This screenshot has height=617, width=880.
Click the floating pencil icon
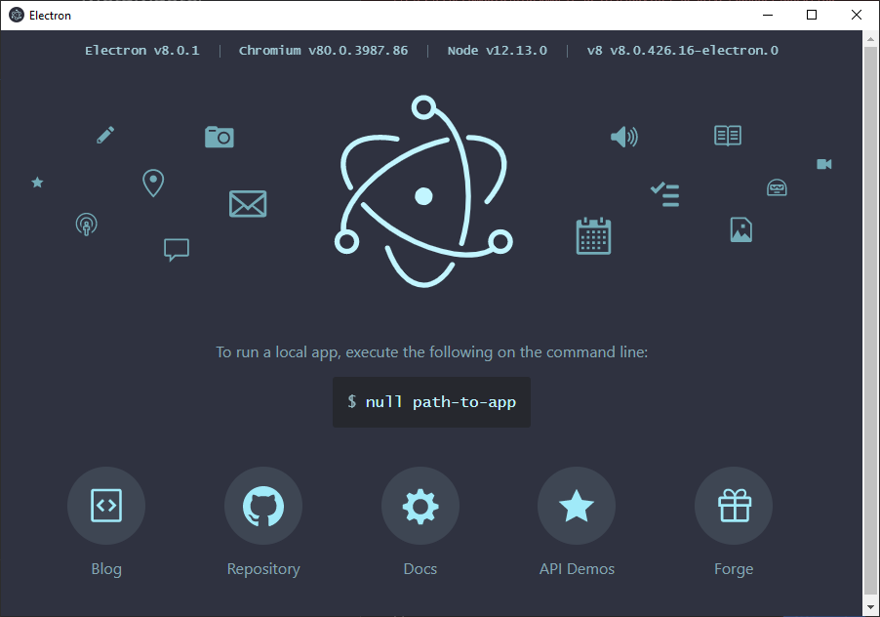(105, 135)
